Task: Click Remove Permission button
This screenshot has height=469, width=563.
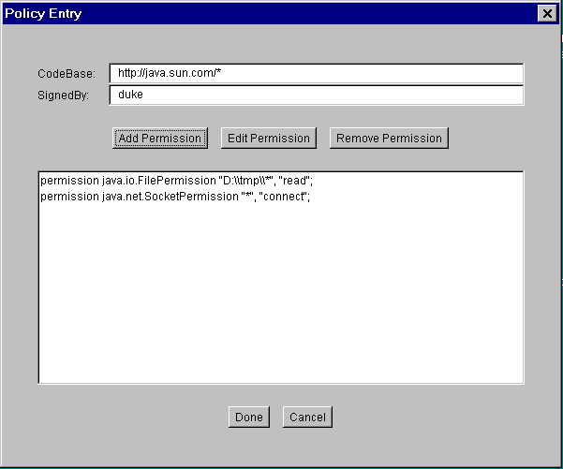Action: tap(389, 138)
